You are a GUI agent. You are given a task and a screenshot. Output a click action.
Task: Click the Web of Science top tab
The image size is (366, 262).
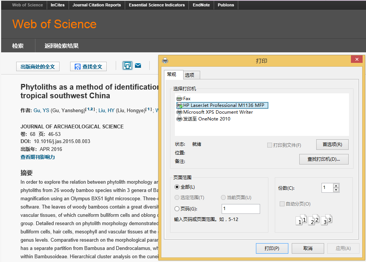coord(28,5)
